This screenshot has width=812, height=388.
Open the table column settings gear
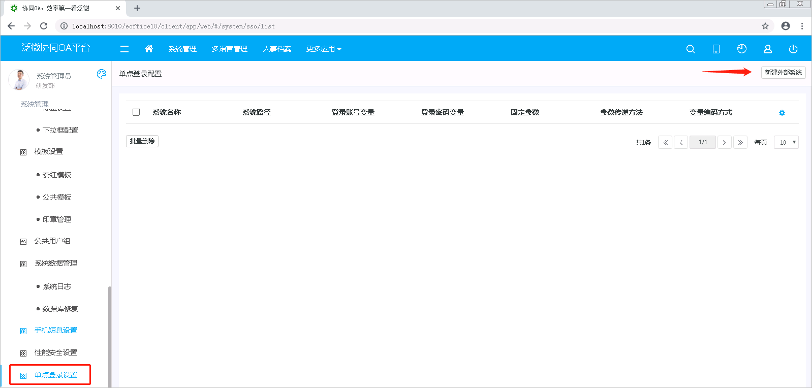782,113
